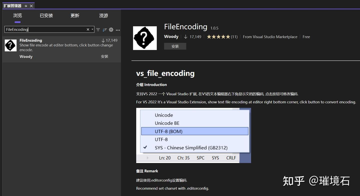
Task: Click the From Visual Studio Marketplace link
Action: click(x=270, y=36)
